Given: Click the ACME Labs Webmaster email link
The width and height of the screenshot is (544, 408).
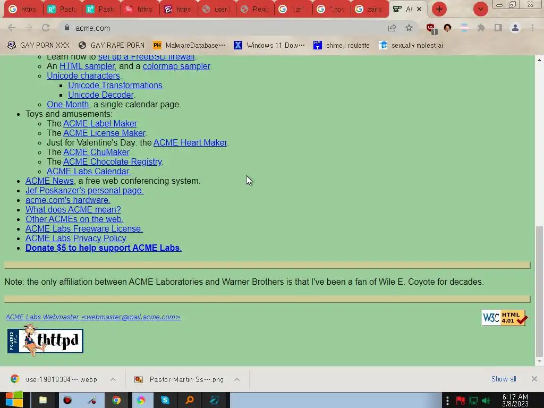Looking at the screenshot, I should [x=92, y=317].
